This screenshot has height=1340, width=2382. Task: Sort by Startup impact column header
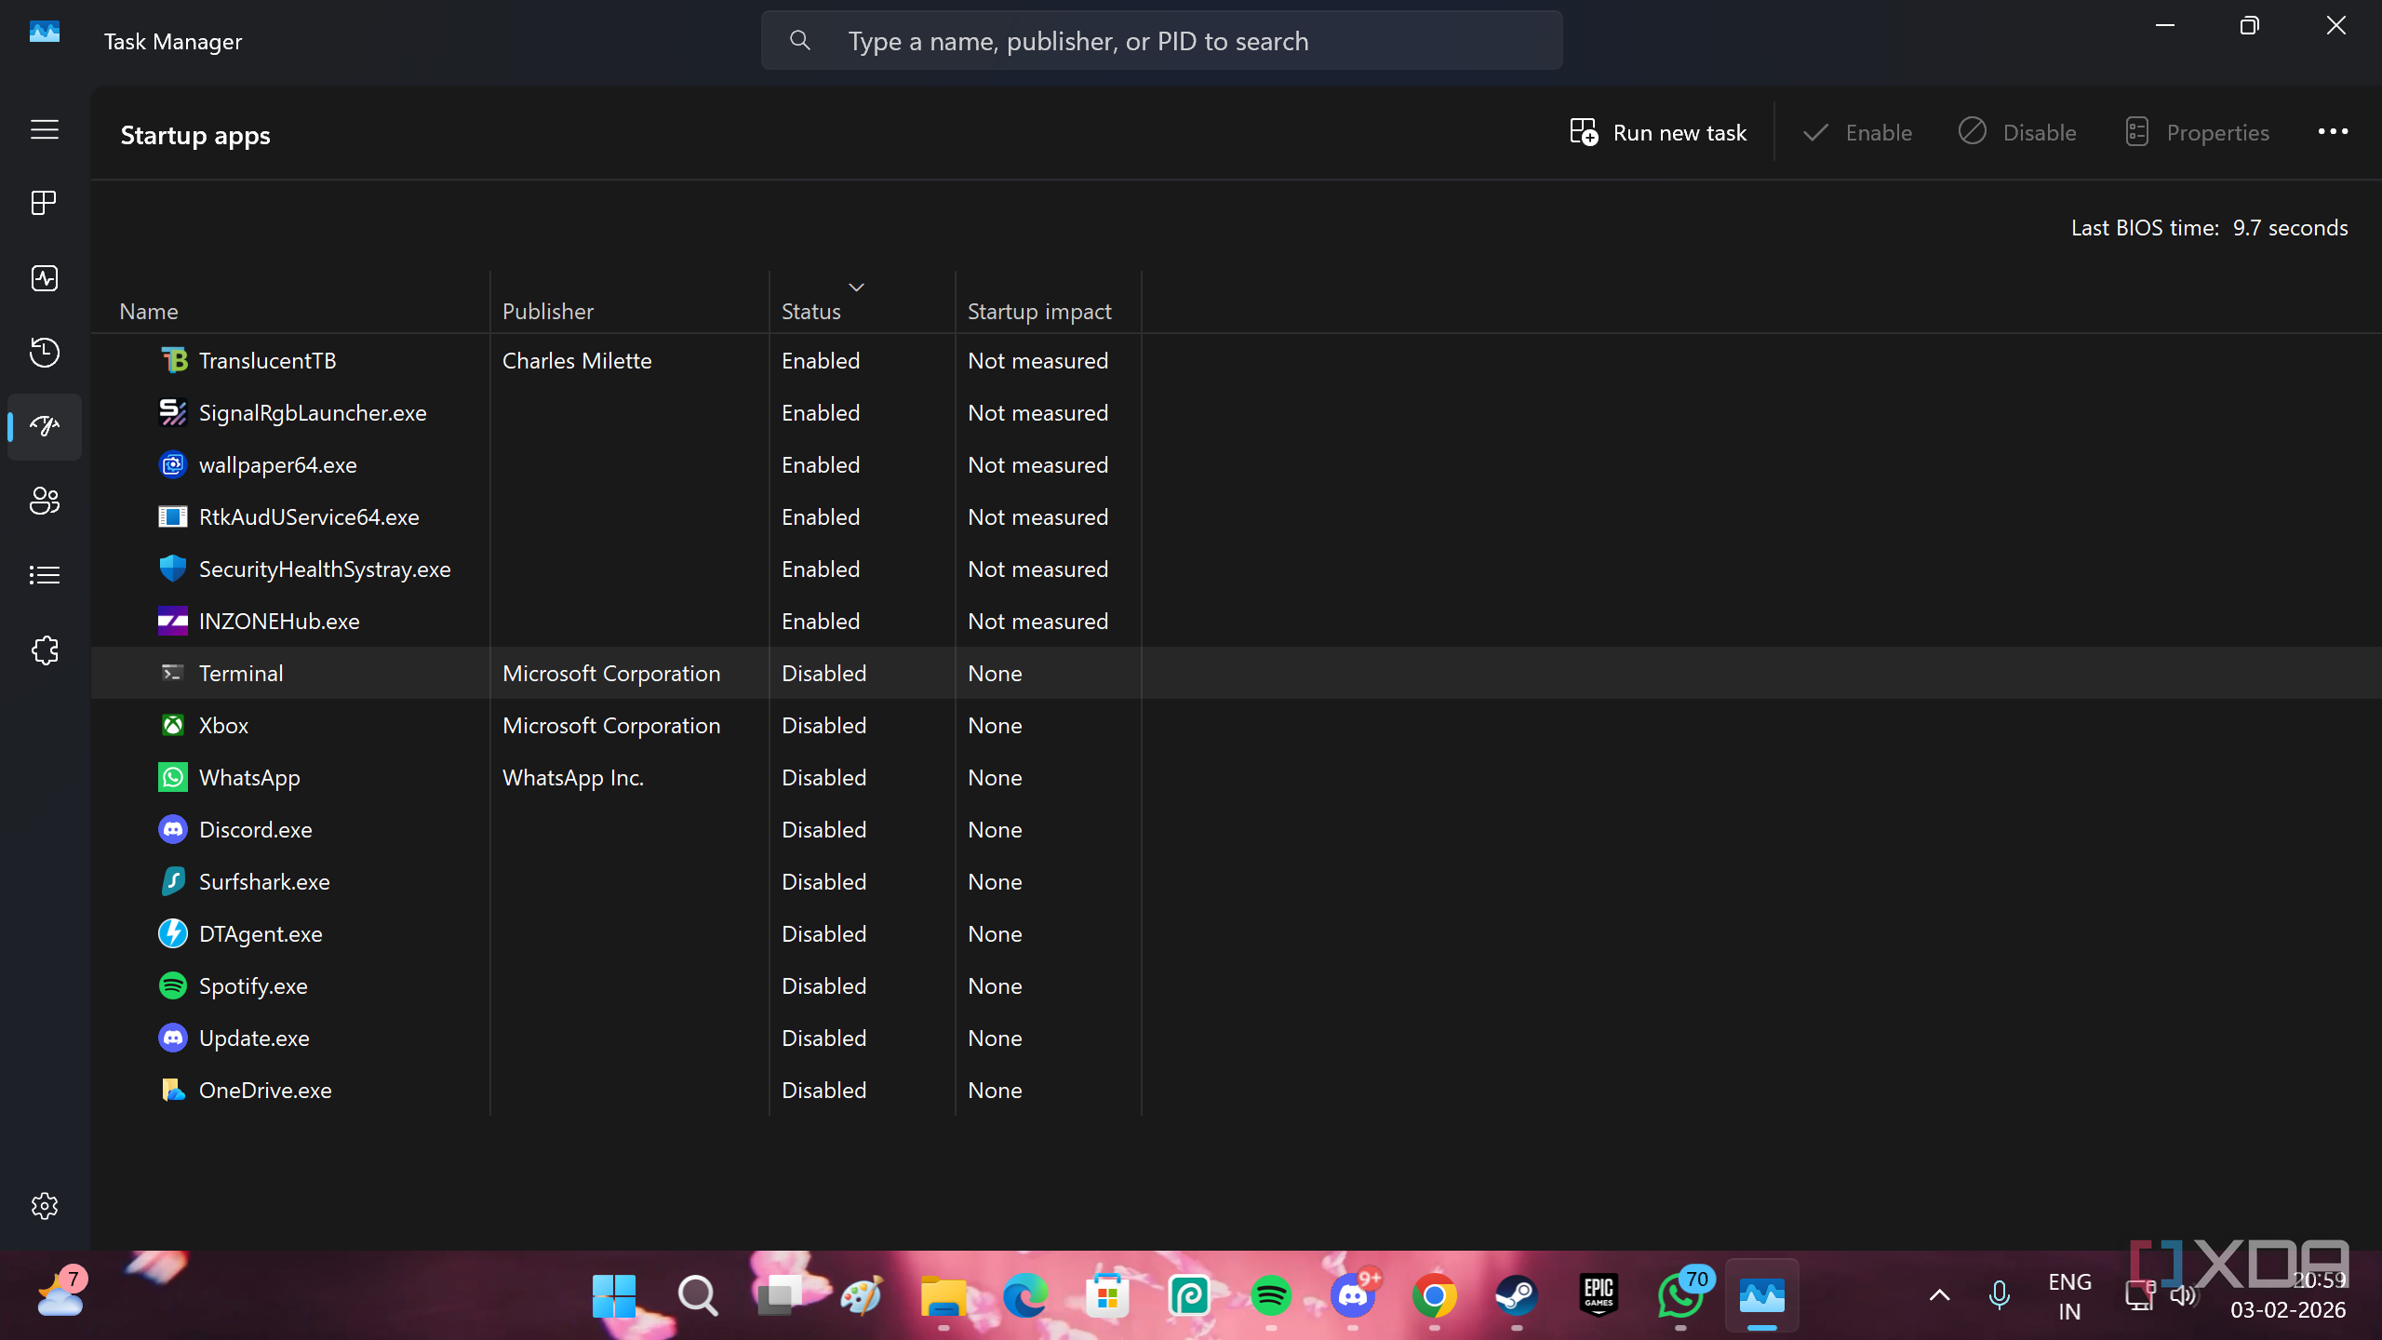(1048, 302)
